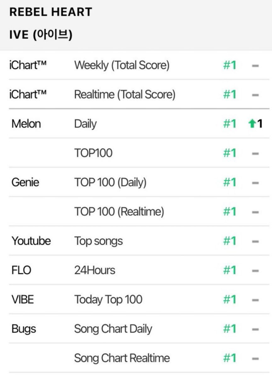272x379 pixels.
Task: Select the iChart Realtime (Total Score) row
Action: (x=136, y=94)
